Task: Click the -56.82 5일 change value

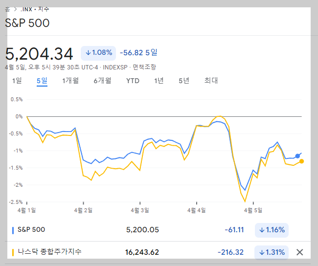Action: [x=138, y=53]
